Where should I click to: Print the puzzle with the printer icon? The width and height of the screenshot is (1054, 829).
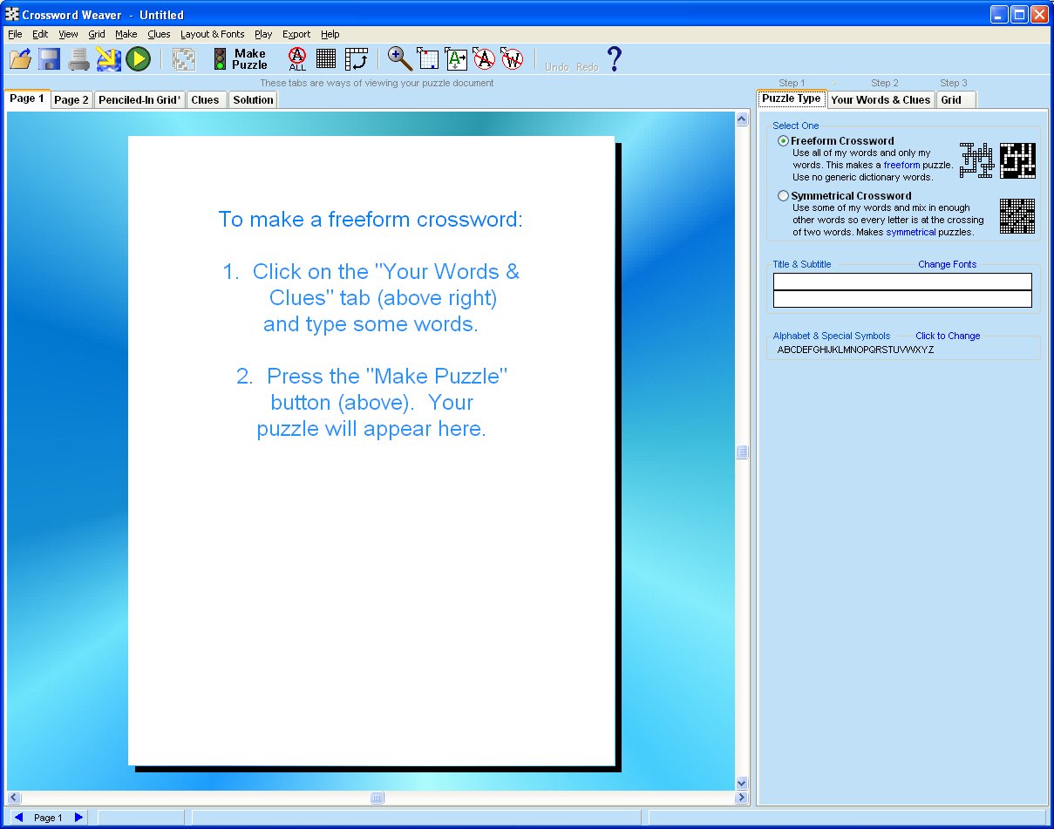(79, 59)
